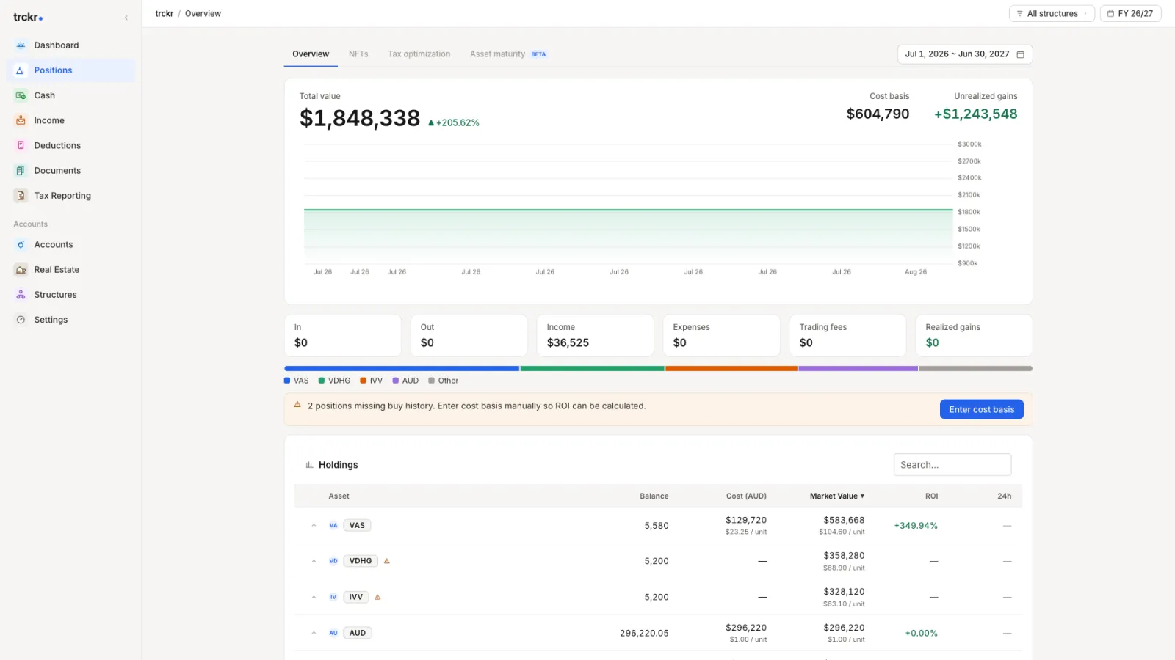1175x660 pixels.
Task: Click the IVV ticker chip
Action: click(356, 597)
